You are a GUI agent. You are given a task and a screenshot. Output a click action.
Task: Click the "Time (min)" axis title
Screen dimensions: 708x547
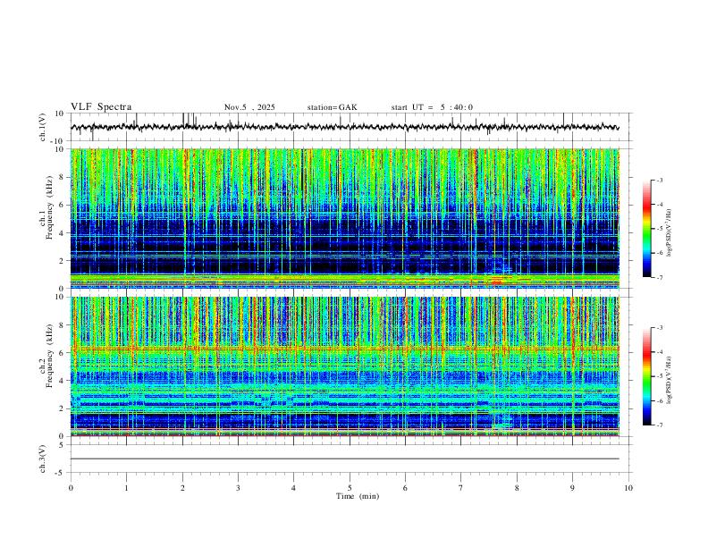point(358,496)
